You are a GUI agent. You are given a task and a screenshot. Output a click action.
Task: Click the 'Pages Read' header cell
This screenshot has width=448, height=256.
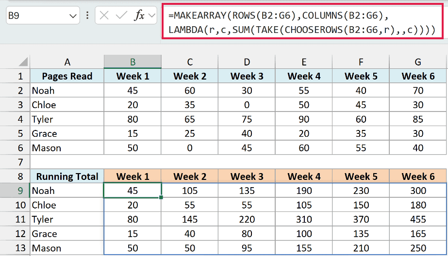coord(67,76)
